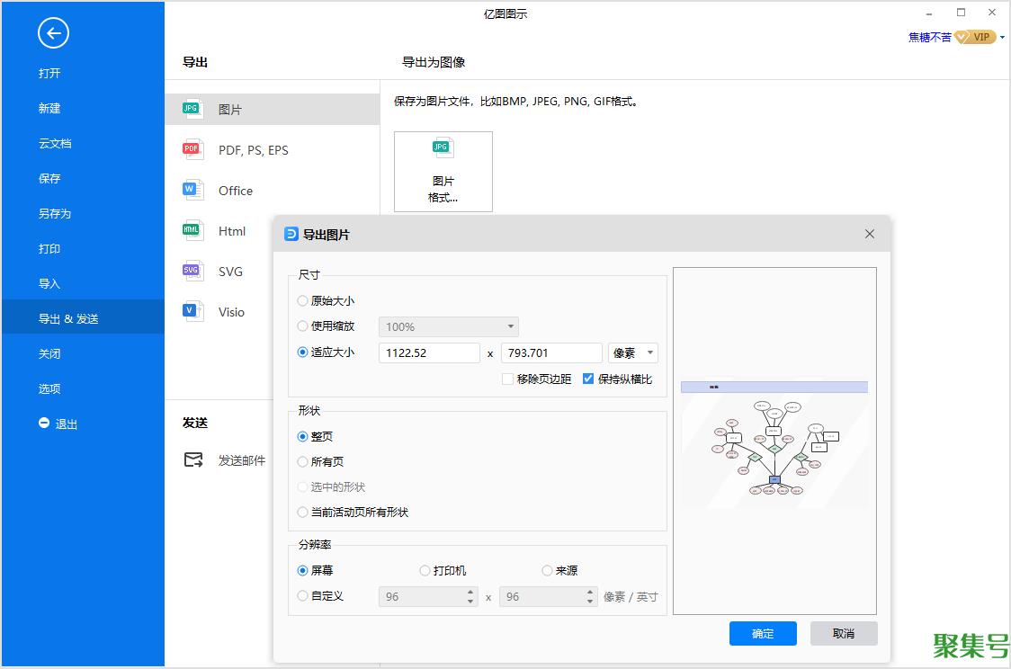Select the Office Word export icon
The image size is (1011, 669).
[x=192, y=190]
